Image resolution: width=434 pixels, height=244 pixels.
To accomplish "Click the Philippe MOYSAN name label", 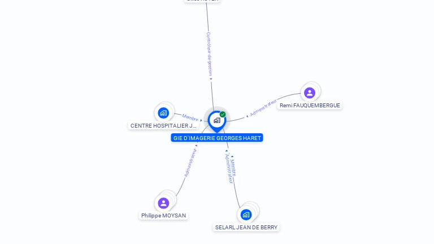I will (x=163, y=216).
